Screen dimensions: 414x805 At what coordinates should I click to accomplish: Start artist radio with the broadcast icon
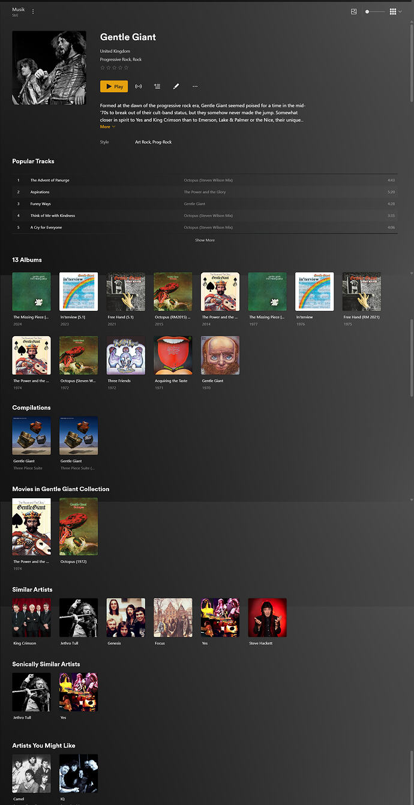coord(139,86)
